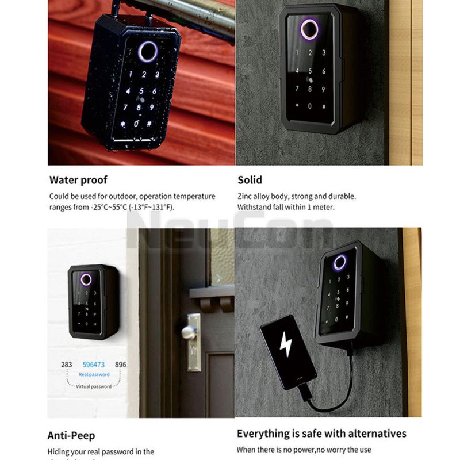Click the Zinc alloy body description text

297,202
